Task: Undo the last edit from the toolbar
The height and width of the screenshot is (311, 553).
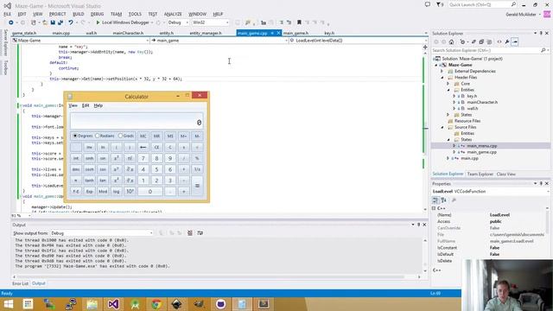Action: click(71, 22)
